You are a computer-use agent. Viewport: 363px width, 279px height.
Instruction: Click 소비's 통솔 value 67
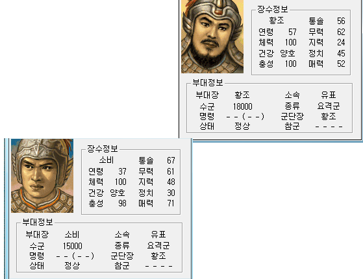pos(171,160)
